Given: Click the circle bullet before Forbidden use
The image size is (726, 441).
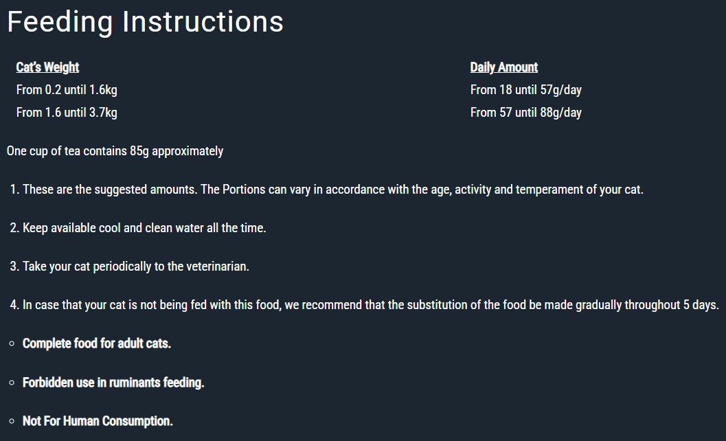Looking at the screenshot, I should (12, 383).
